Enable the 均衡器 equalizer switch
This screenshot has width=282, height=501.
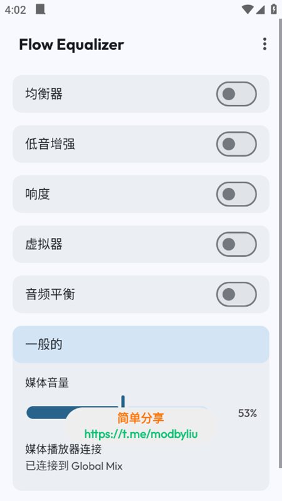tap(236, 94)
